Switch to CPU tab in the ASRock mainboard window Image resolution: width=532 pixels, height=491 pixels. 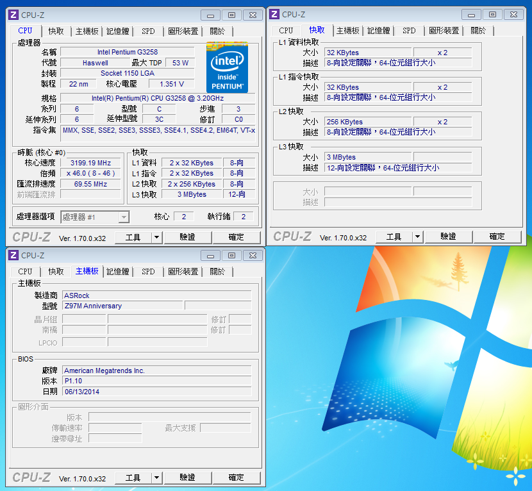pyautogui.click(x=25, y=271)
